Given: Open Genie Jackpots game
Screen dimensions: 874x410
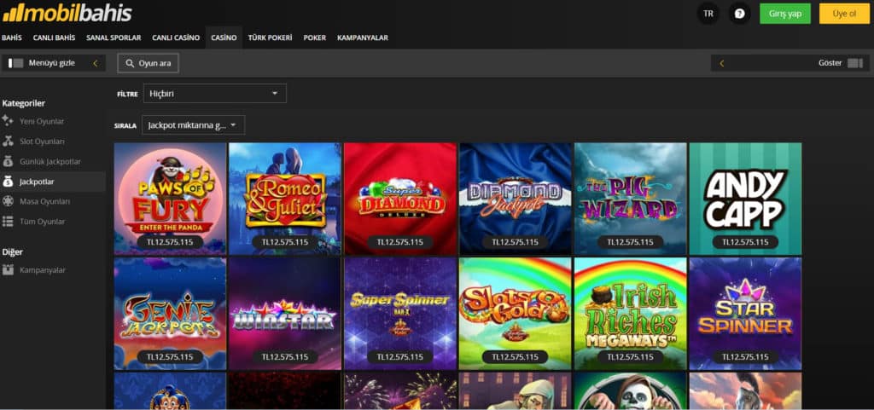Looking at the screenshot, I should point(170,313).
